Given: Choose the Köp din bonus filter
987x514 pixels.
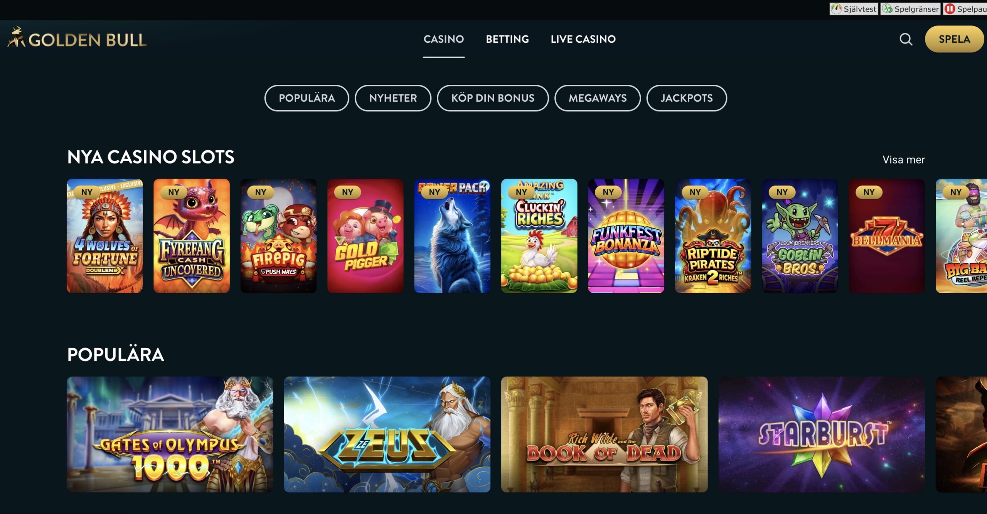Looking at the screenshot, I should tap(493, 98).
